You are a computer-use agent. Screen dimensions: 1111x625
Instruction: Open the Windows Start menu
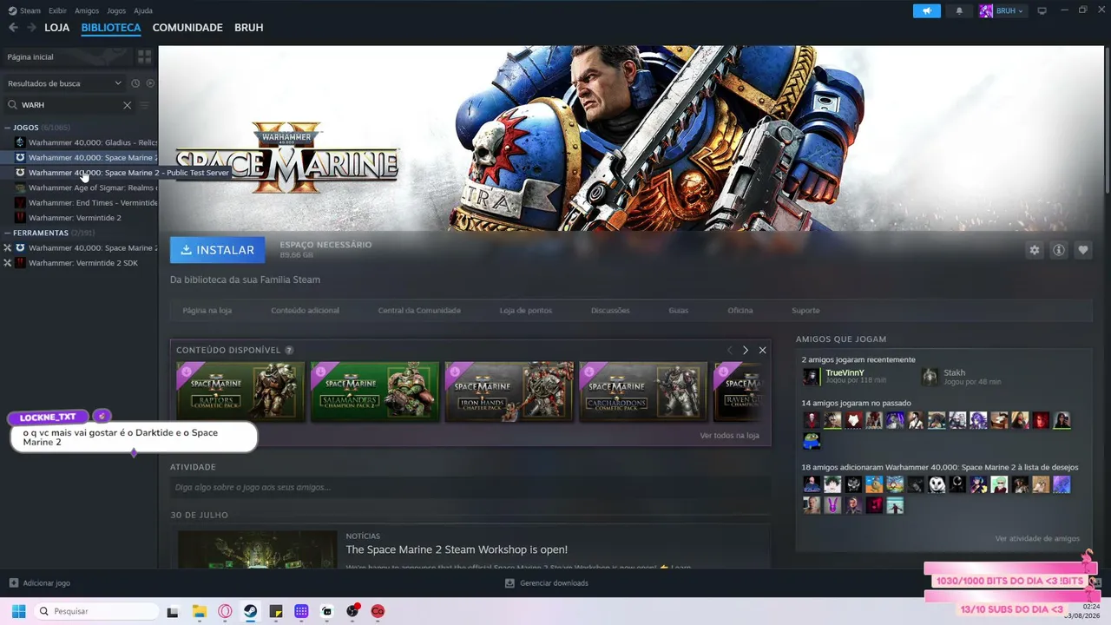click(18, 611)
